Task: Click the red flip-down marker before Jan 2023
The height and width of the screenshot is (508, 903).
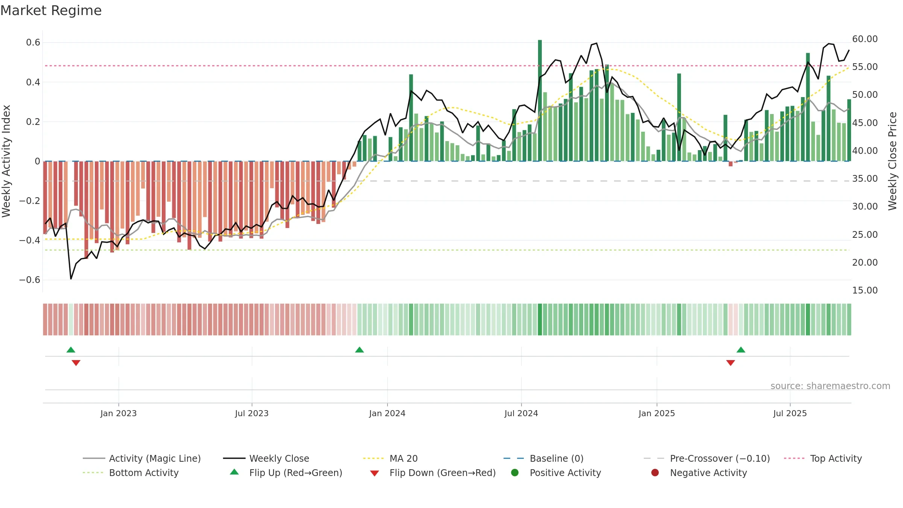Action: [76, 363]
